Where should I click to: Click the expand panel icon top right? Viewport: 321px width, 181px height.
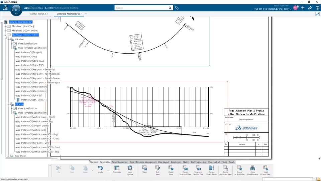pyautogui.click(x=318, y=14)
